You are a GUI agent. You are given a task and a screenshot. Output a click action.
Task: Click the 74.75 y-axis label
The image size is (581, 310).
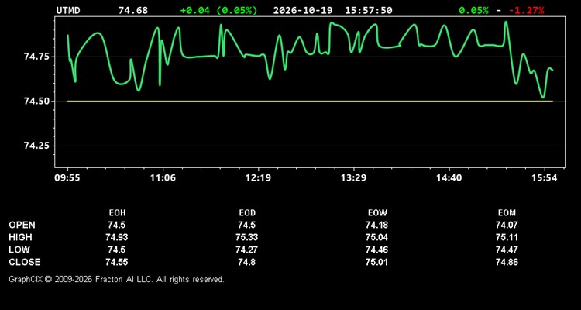point(36,57)
